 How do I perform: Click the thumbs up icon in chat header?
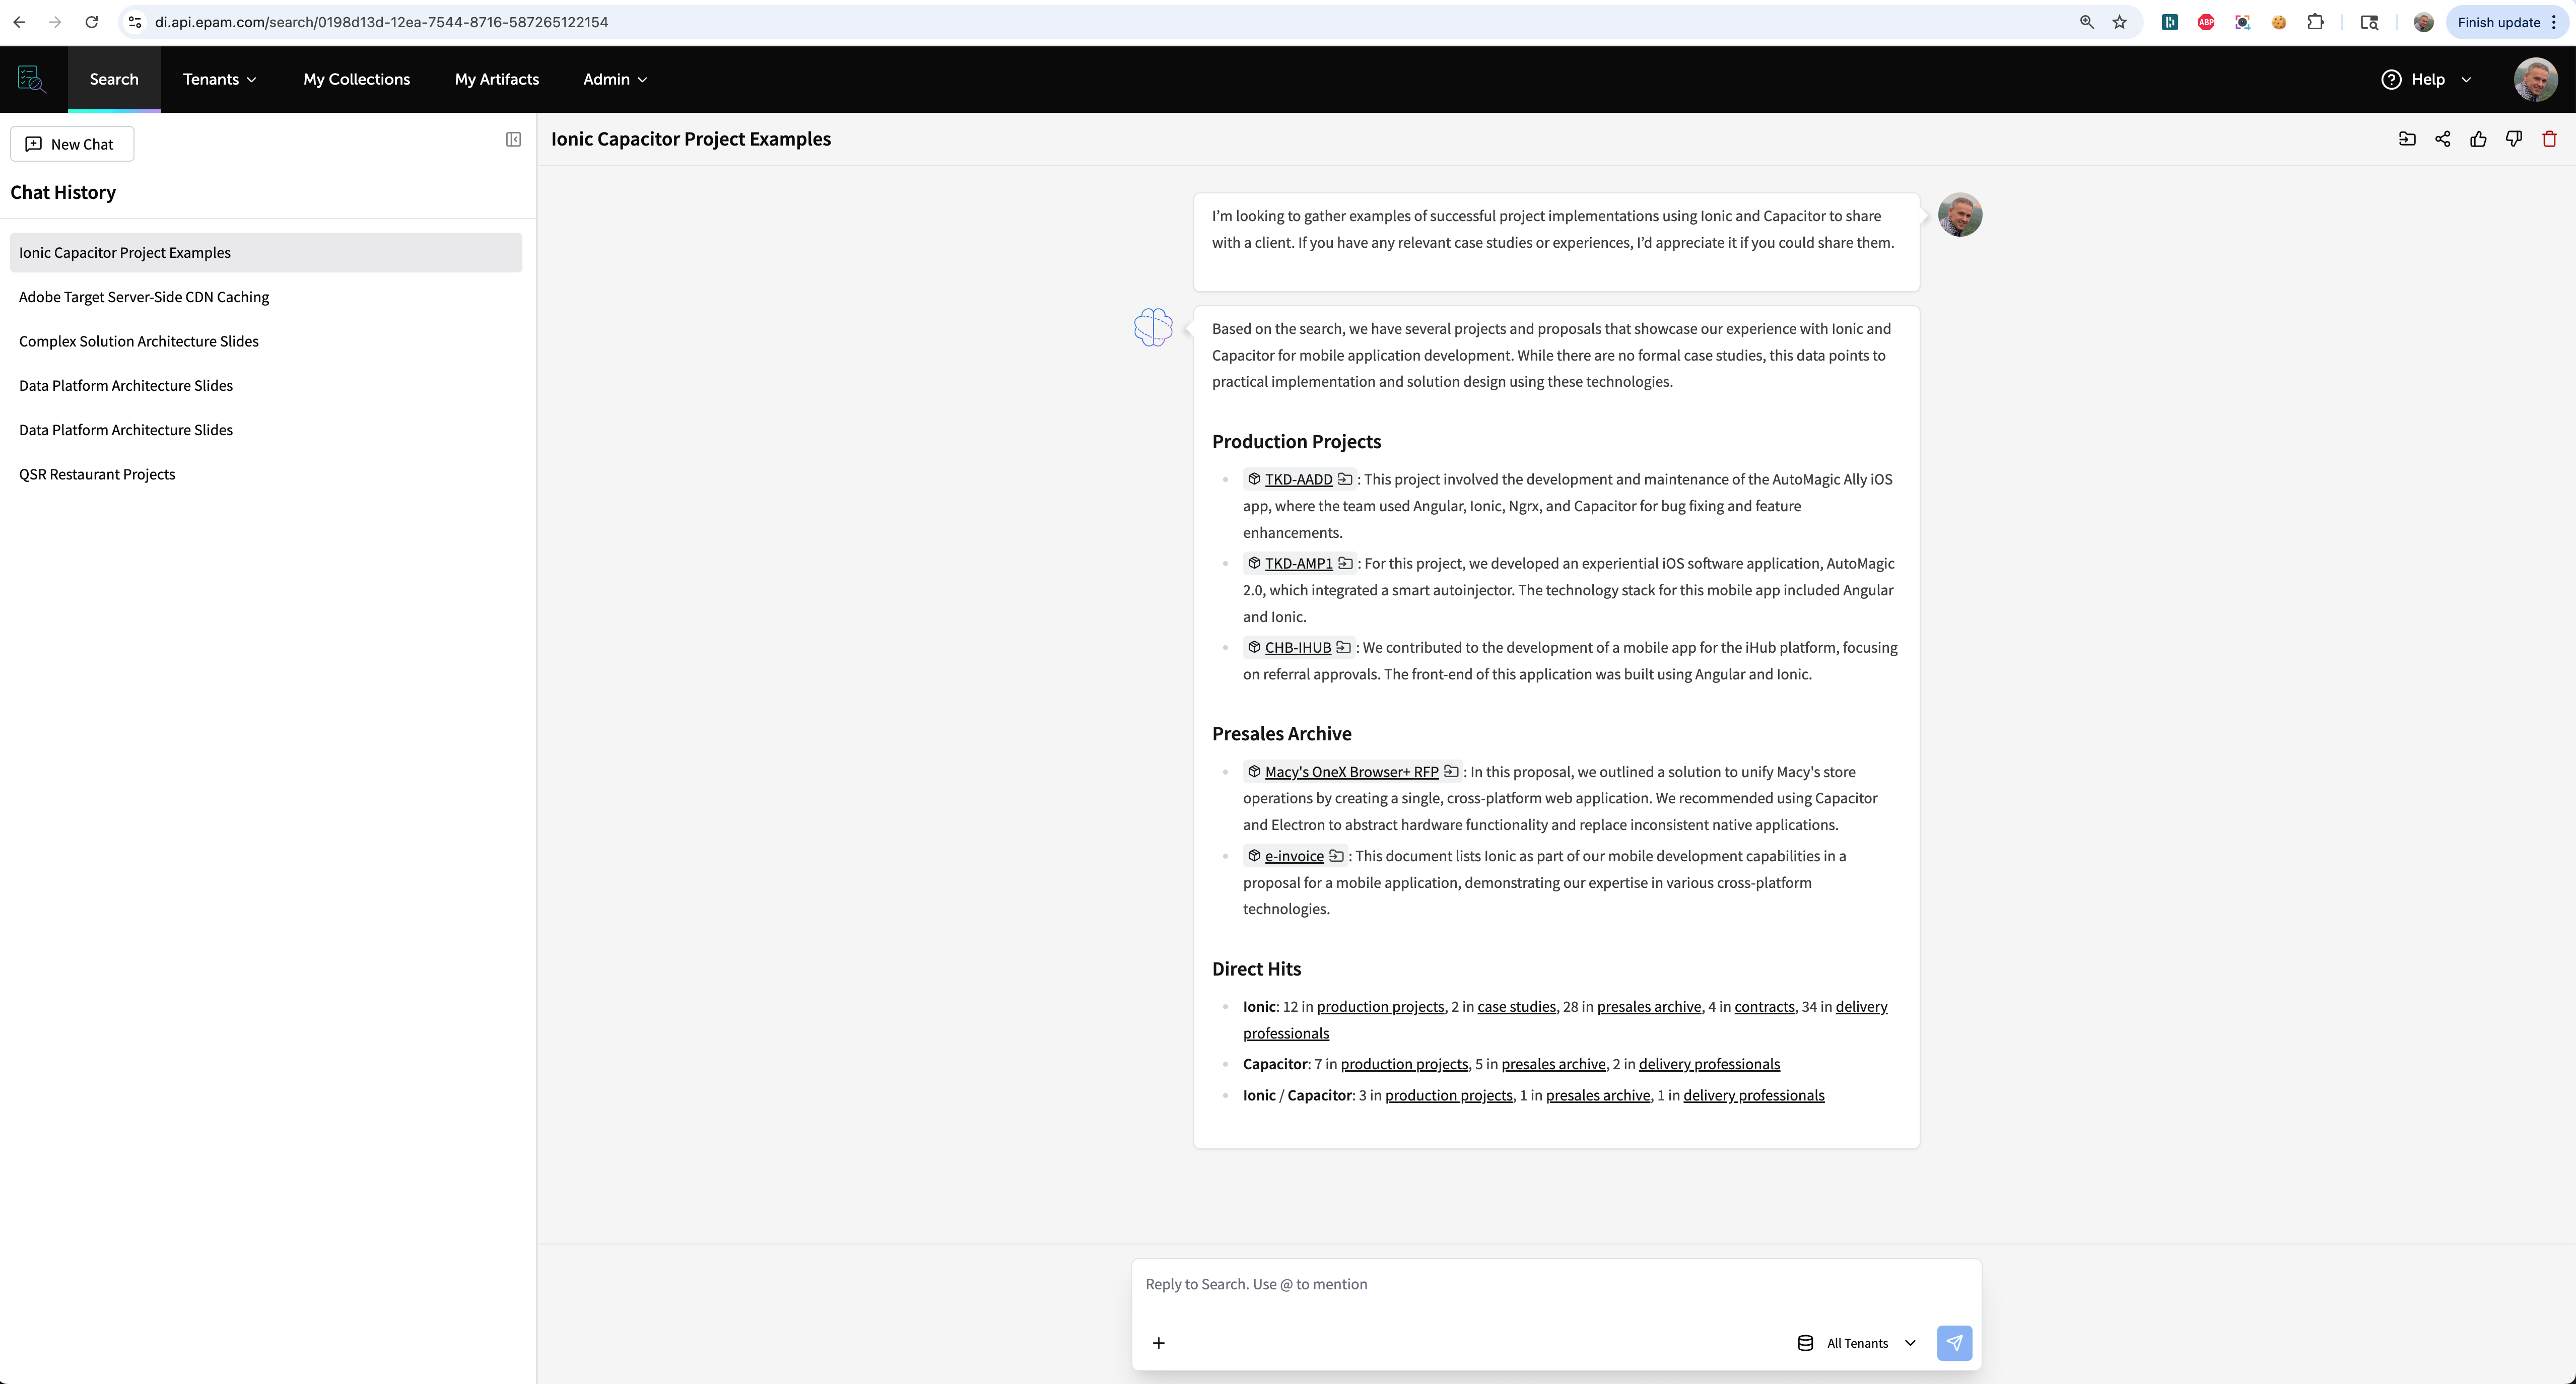click(x=2478, y=139)
